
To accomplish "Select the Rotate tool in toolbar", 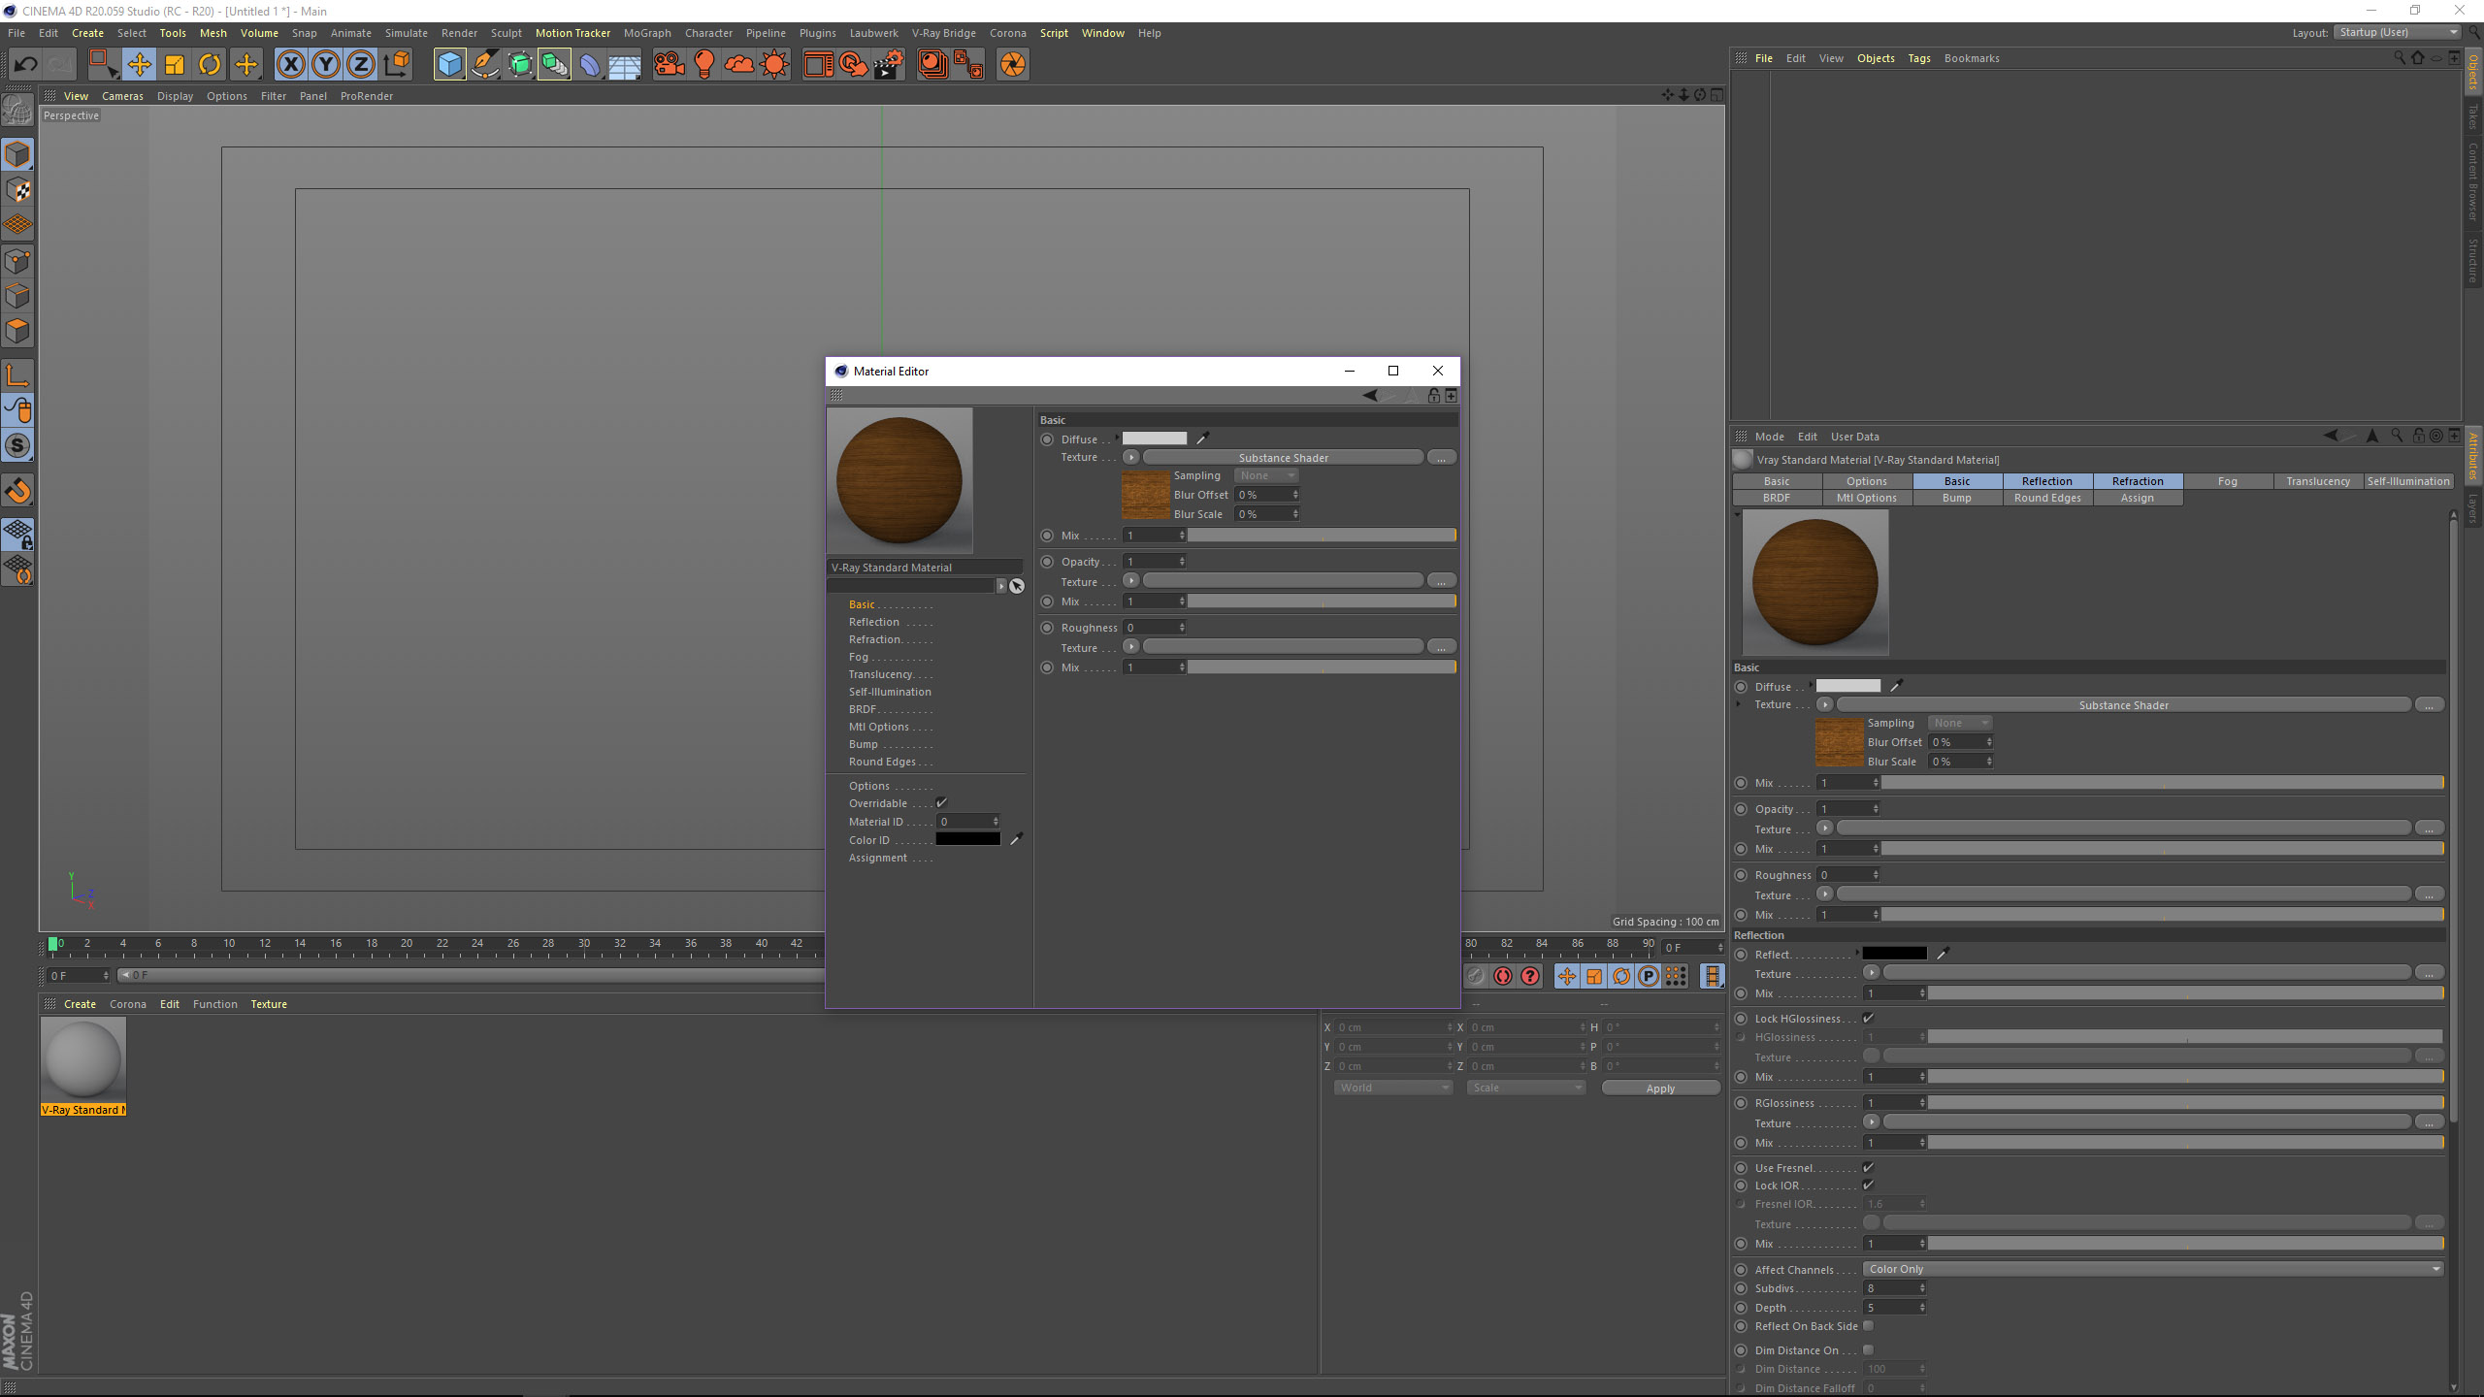I will pyautogui.click(x=210, y=65).
